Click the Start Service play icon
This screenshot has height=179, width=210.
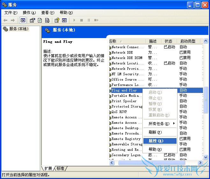tap(74, 20)
